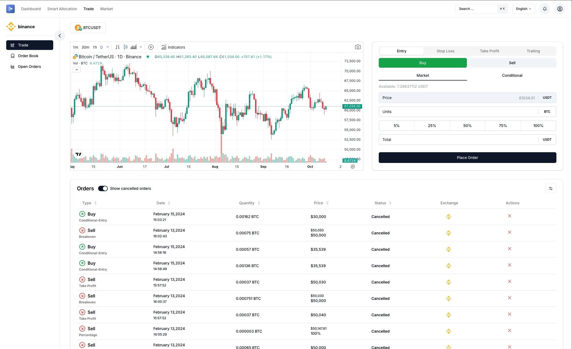Open chart time axis settings gear
Screen dimensions: 572x349
pos(353,167)
